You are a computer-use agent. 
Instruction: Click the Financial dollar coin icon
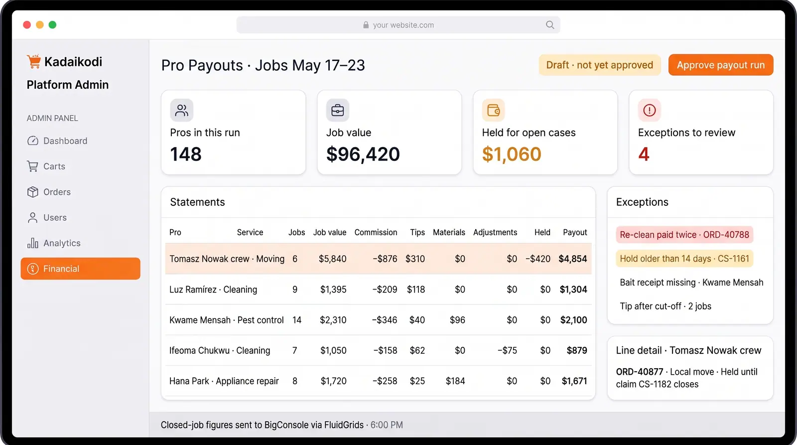(33, 269)
